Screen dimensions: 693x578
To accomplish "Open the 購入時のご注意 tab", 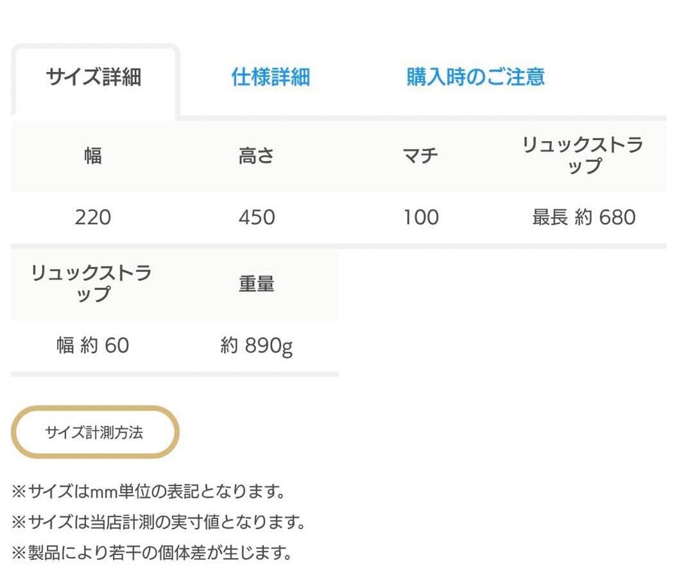I will (x=474, y=77).
